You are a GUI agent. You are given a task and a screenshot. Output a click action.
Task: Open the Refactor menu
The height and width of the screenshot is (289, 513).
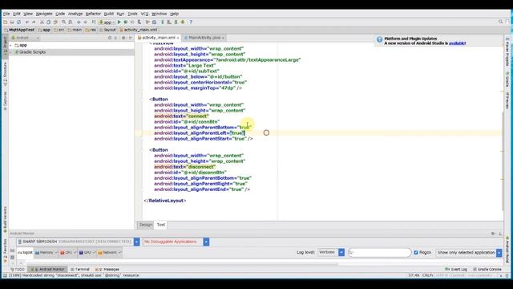click(x=93, y=14)
